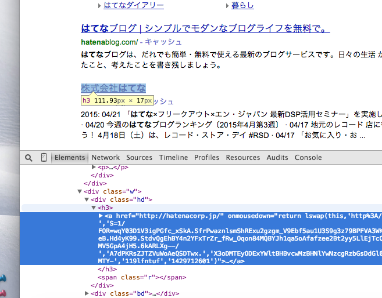Switch to the Elements tab

click(70, 157)
